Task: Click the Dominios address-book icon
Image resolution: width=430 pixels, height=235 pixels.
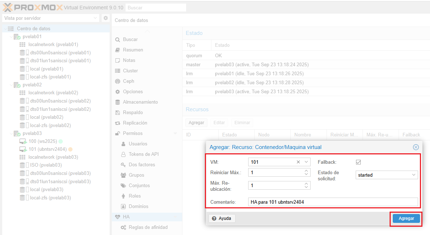Action: click(123, 207)
